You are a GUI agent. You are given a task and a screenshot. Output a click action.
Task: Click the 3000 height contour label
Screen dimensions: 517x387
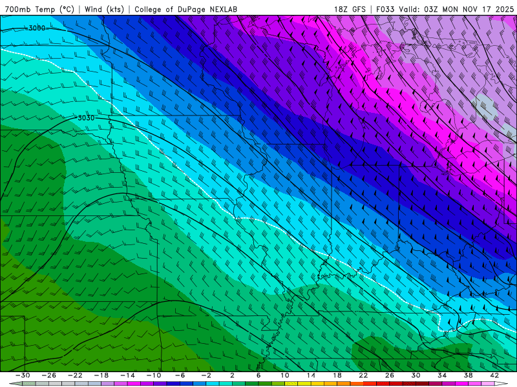coord(37,28)
